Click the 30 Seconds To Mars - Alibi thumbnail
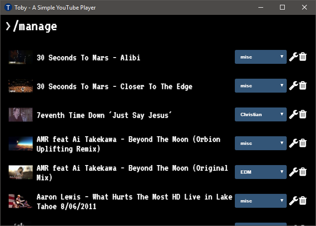 (x=21, y=57)
